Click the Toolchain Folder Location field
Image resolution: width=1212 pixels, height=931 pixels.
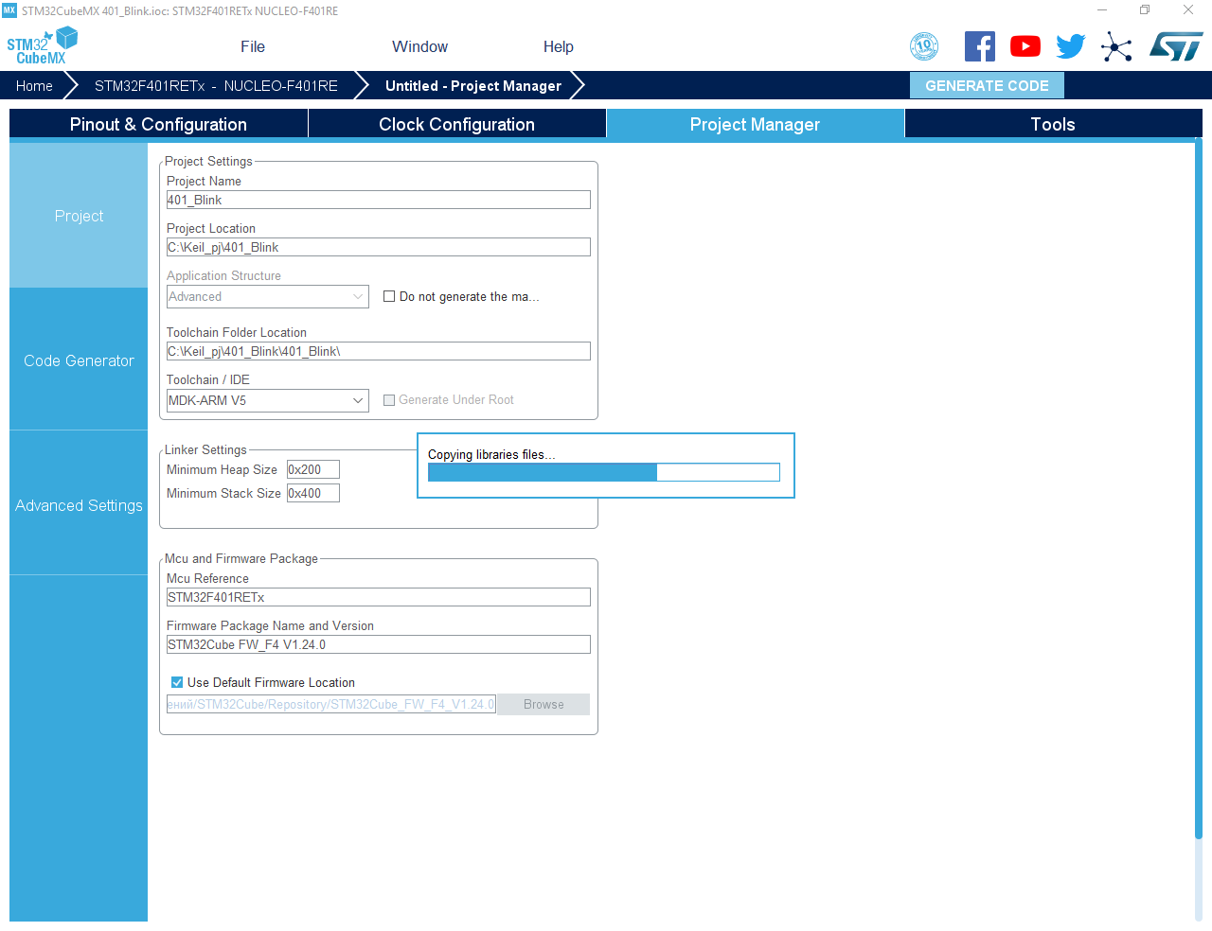[379, 351]
